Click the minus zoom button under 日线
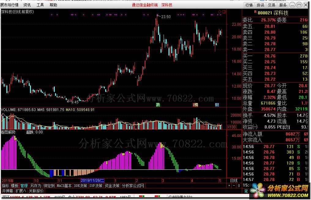 [234, 186]
